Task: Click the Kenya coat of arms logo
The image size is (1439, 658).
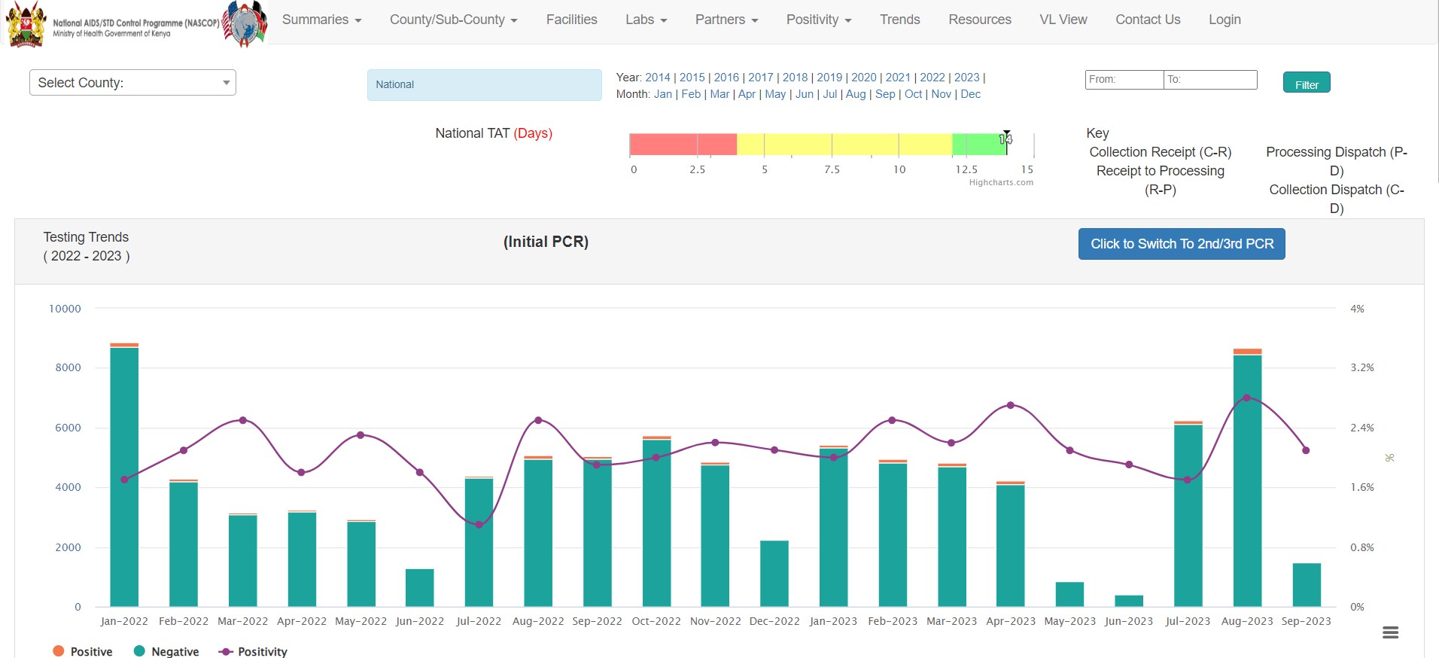Action: click(26, 23)
